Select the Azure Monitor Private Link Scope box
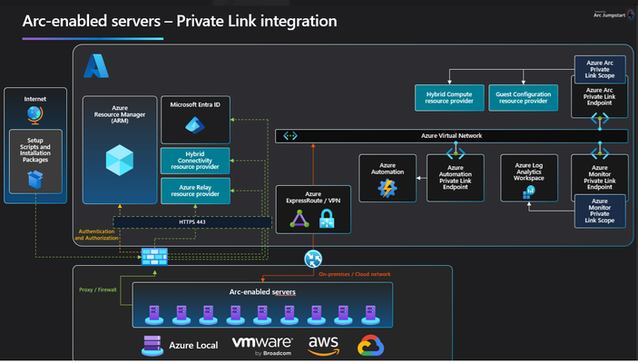Image resolution: width=638 pixels, height=363 pixels. pyautogui.click(x=600, y=211)
